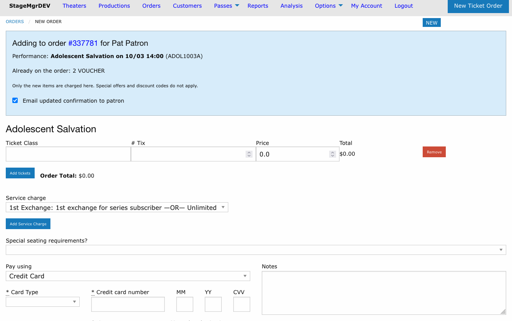Image resolution: width=512 pixels, height=321 pixels.
Task: Open order #337781 link
Action: pyautogui.click(x=83, y=43)
